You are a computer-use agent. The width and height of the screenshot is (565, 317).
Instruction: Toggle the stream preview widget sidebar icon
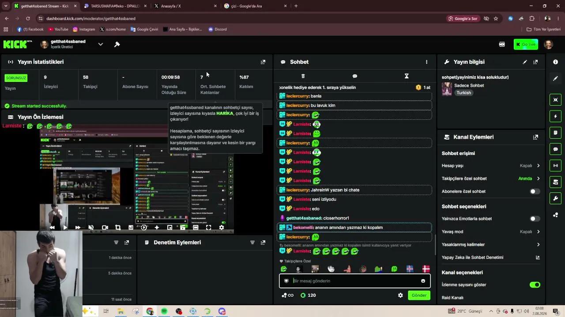click(x=556, y=100)
